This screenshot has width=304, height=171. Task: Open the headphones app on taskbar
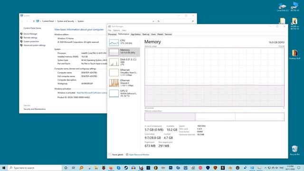pos(133,168)
